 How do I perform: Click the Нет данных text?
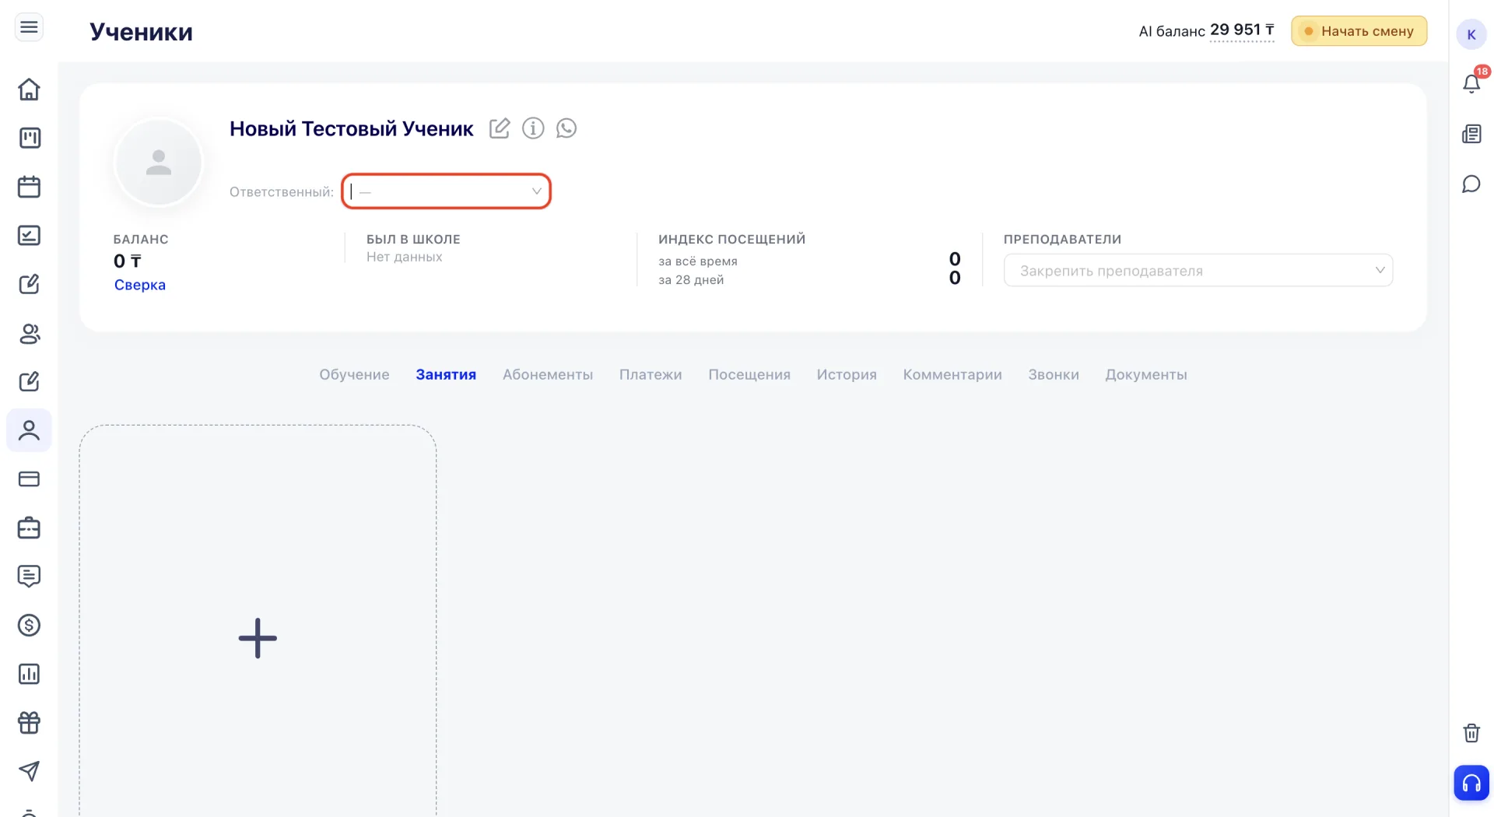405,257
